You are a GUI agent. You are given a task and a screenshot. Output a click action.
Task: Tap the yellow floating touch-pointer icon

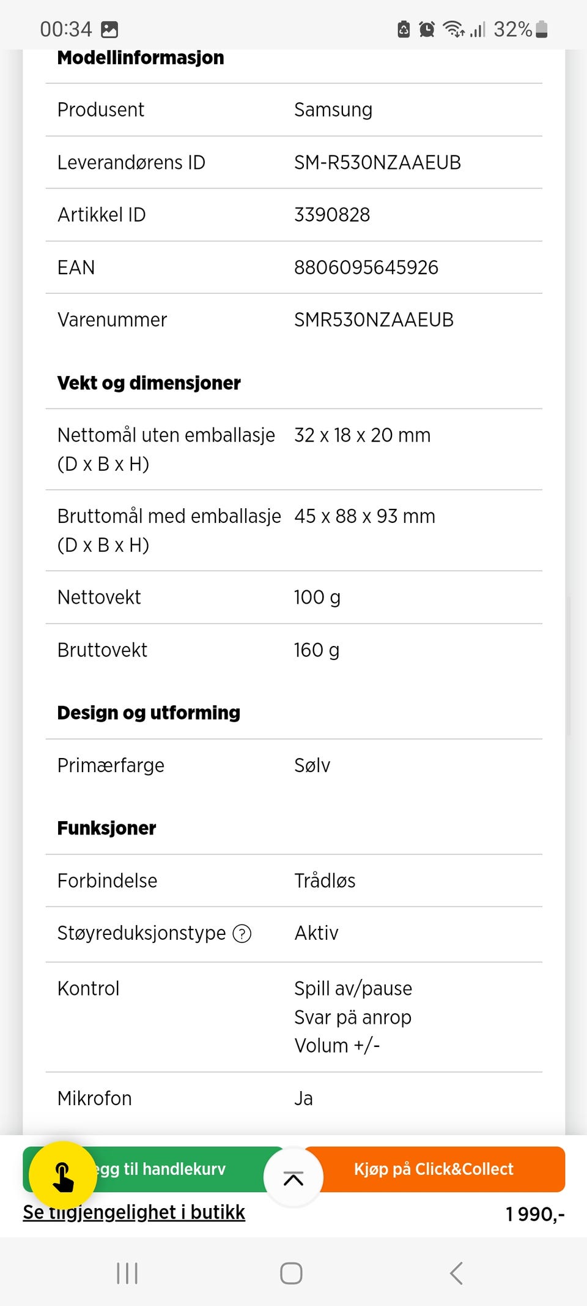pos(63,1175)
